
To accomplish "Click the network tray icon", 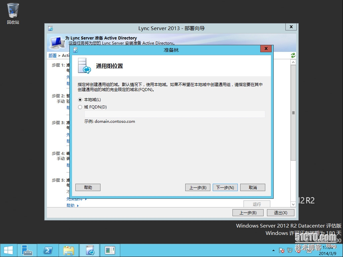I will pos(290,250).
